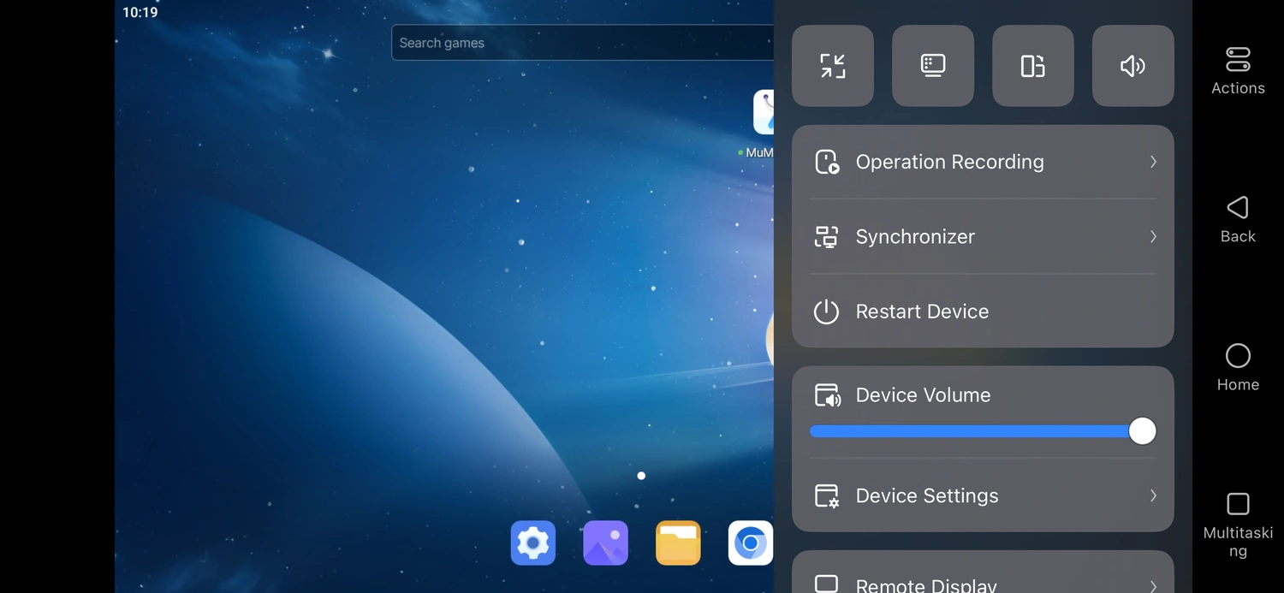The width and height of the screenshot is (1284, 593).
Task: Tap the Remote Display screen icon
Action: 827,584
